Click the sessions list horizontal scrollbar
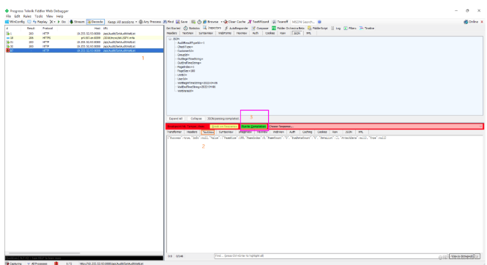Screen dimensions: 487x265 (x=44, y=253)
